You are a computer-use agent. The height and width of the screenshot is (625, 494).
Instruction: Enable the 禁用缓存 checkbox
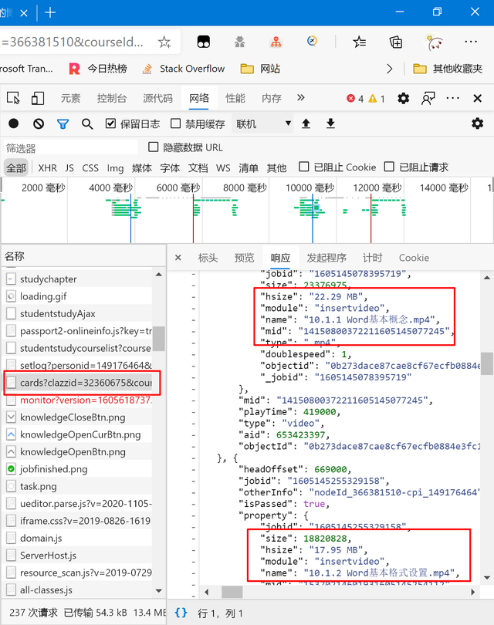click(x=176, y=123)
